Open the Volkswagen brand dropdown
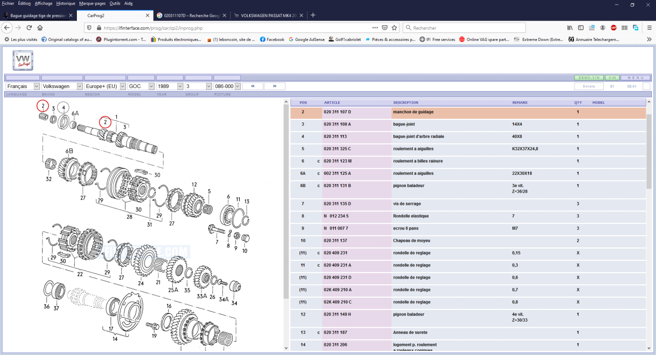Viewport: 656px width, 355px height. point(62,87)
